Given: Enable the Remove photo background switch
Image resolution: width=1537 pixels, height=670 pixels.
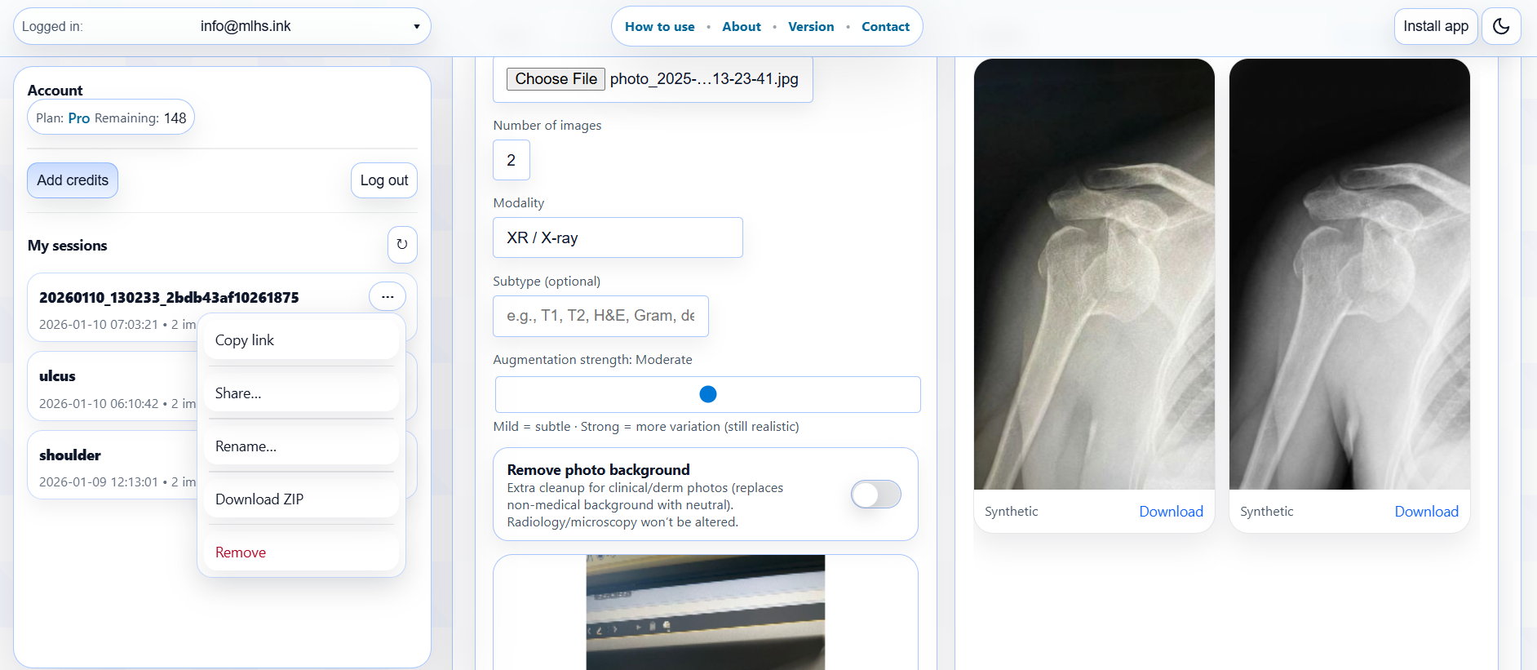Looking at the screenshot, I should (875, 494).
